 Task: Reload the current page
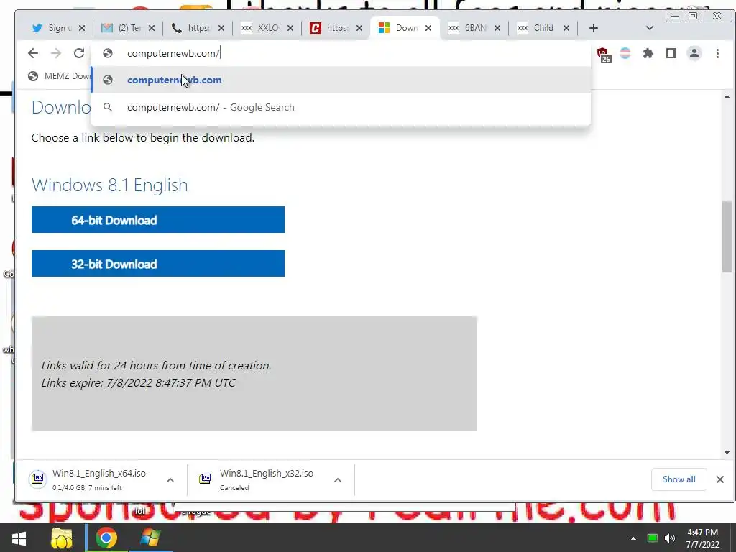pyautogui.click(x=79, y=53)
